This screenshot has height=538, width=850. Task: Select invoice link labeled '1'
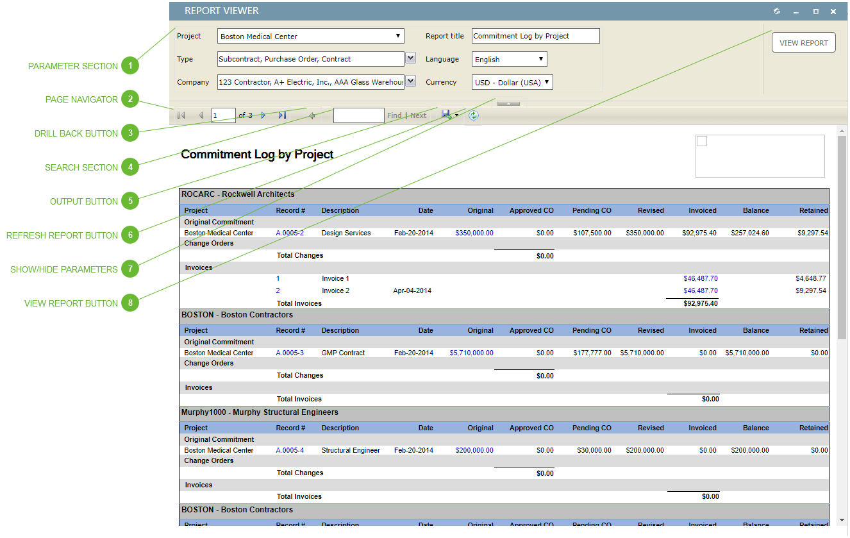[278, 278]
